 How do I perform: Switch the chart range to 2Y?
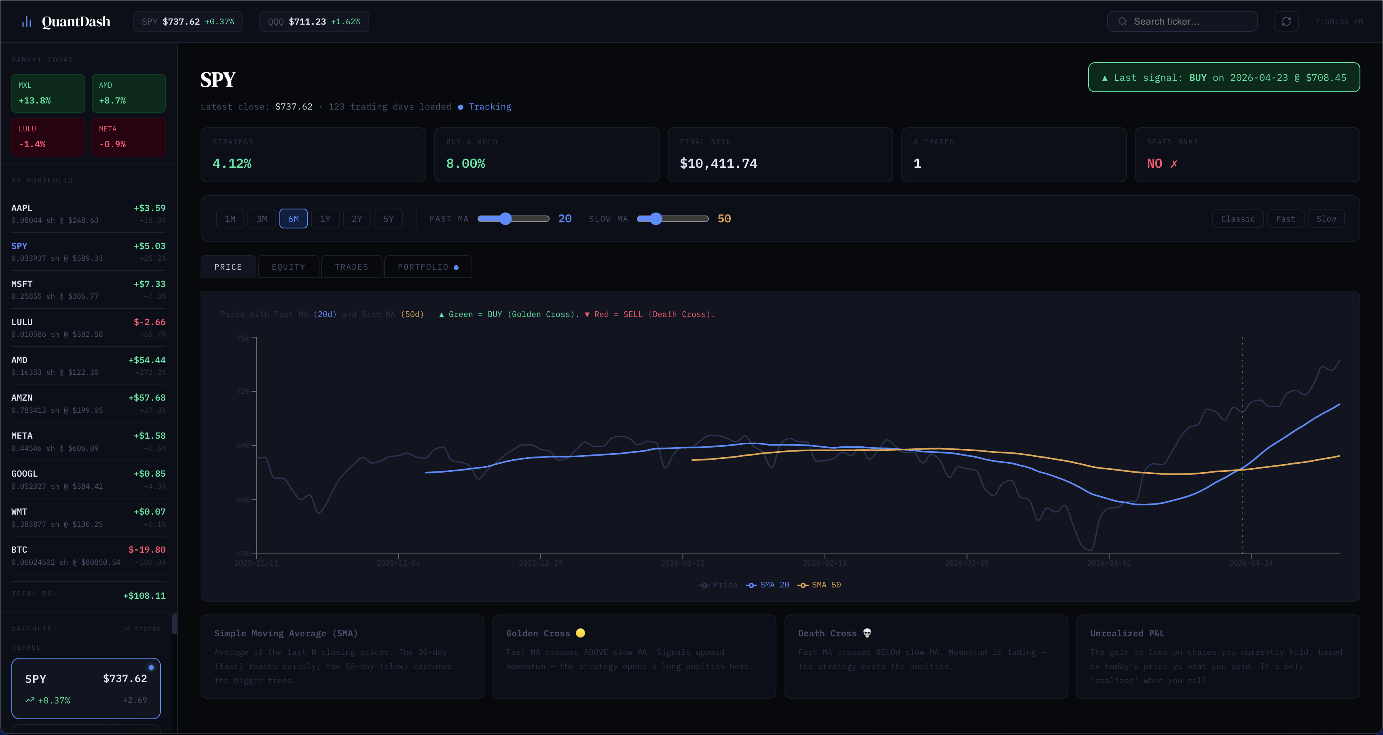coord(357,218)
